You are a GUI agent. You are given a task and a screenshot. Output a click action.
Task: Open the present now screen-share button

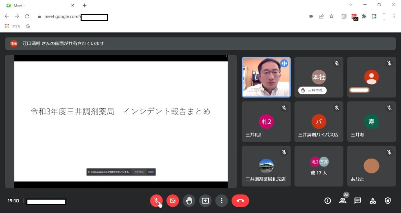[205, 201]
